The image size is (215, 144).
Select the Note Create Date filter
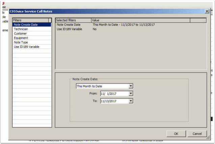(x=32, y=25)
